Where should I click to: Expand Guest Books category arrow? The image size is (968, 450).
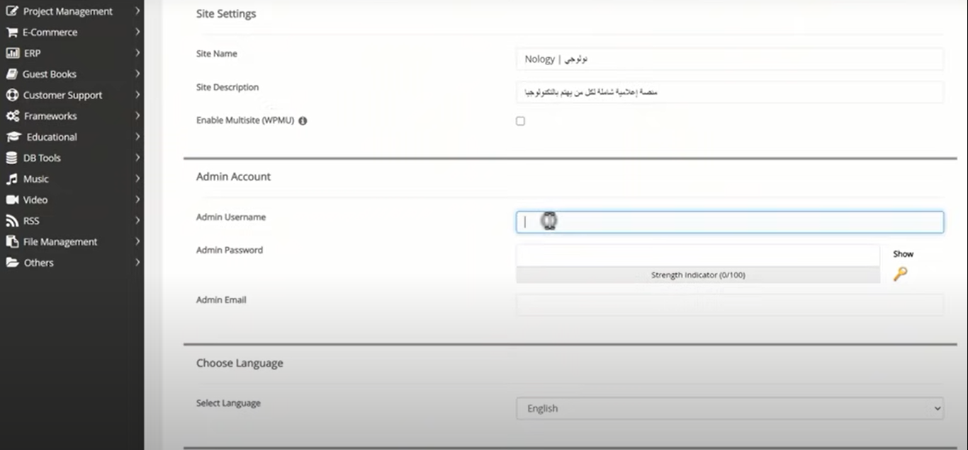click(x=137, y=74)
